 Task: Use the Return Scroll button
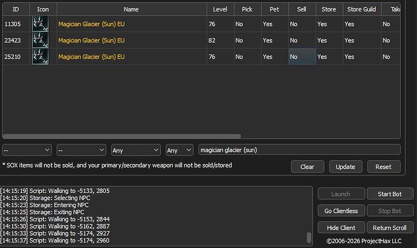click(390, 228)
